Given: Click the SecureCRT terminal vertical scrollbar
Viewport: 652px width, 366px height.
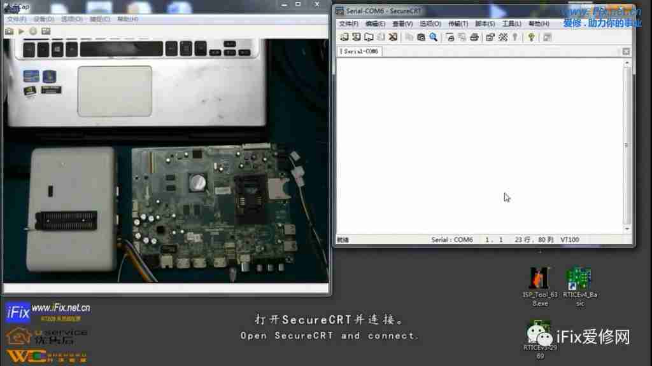Looking at the screenshot, I should pos(627,146).
